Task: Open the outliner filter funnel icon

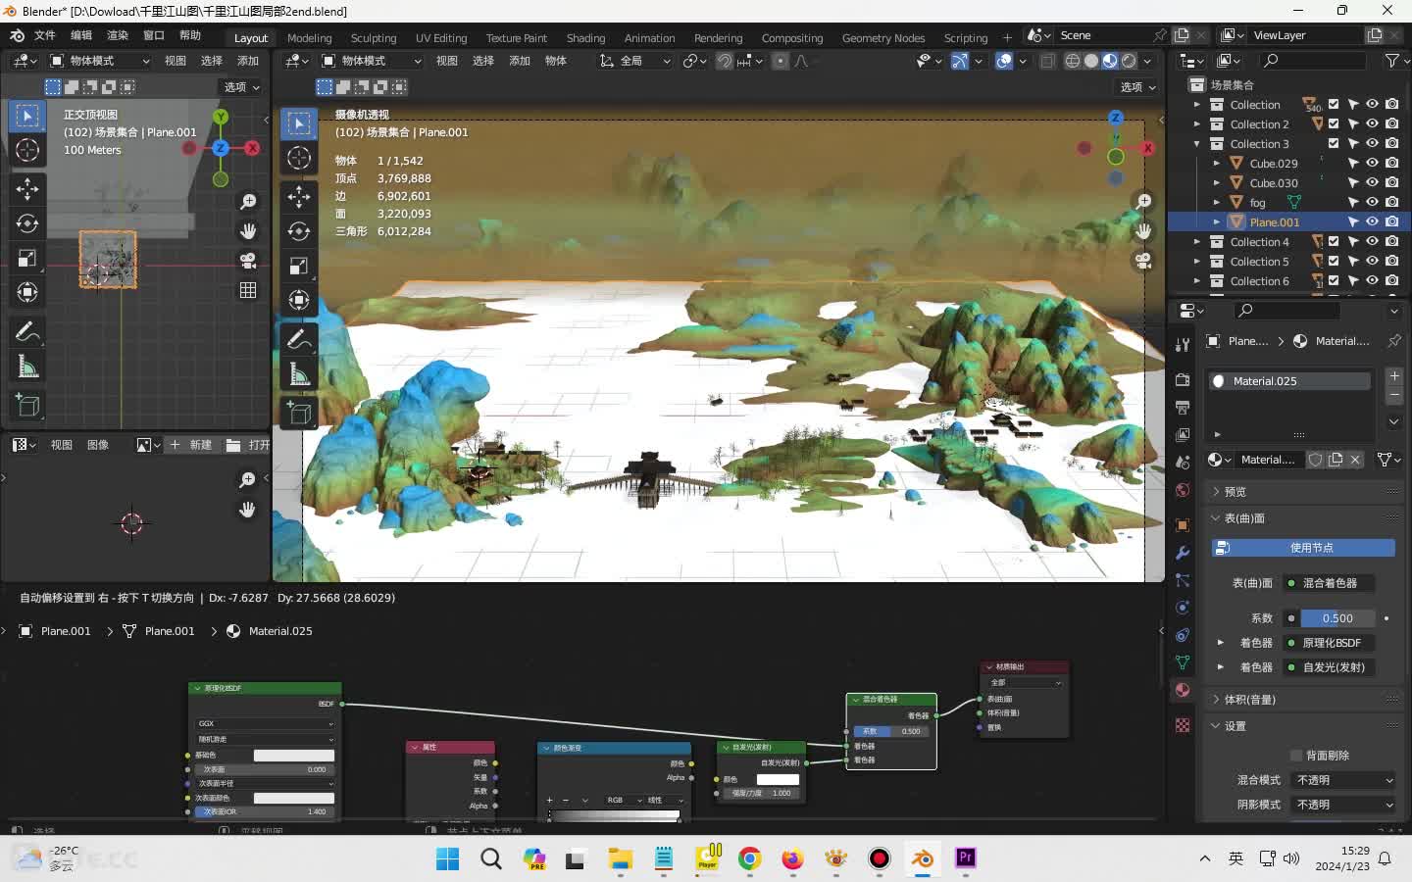Action: [x=1391, y=61]
